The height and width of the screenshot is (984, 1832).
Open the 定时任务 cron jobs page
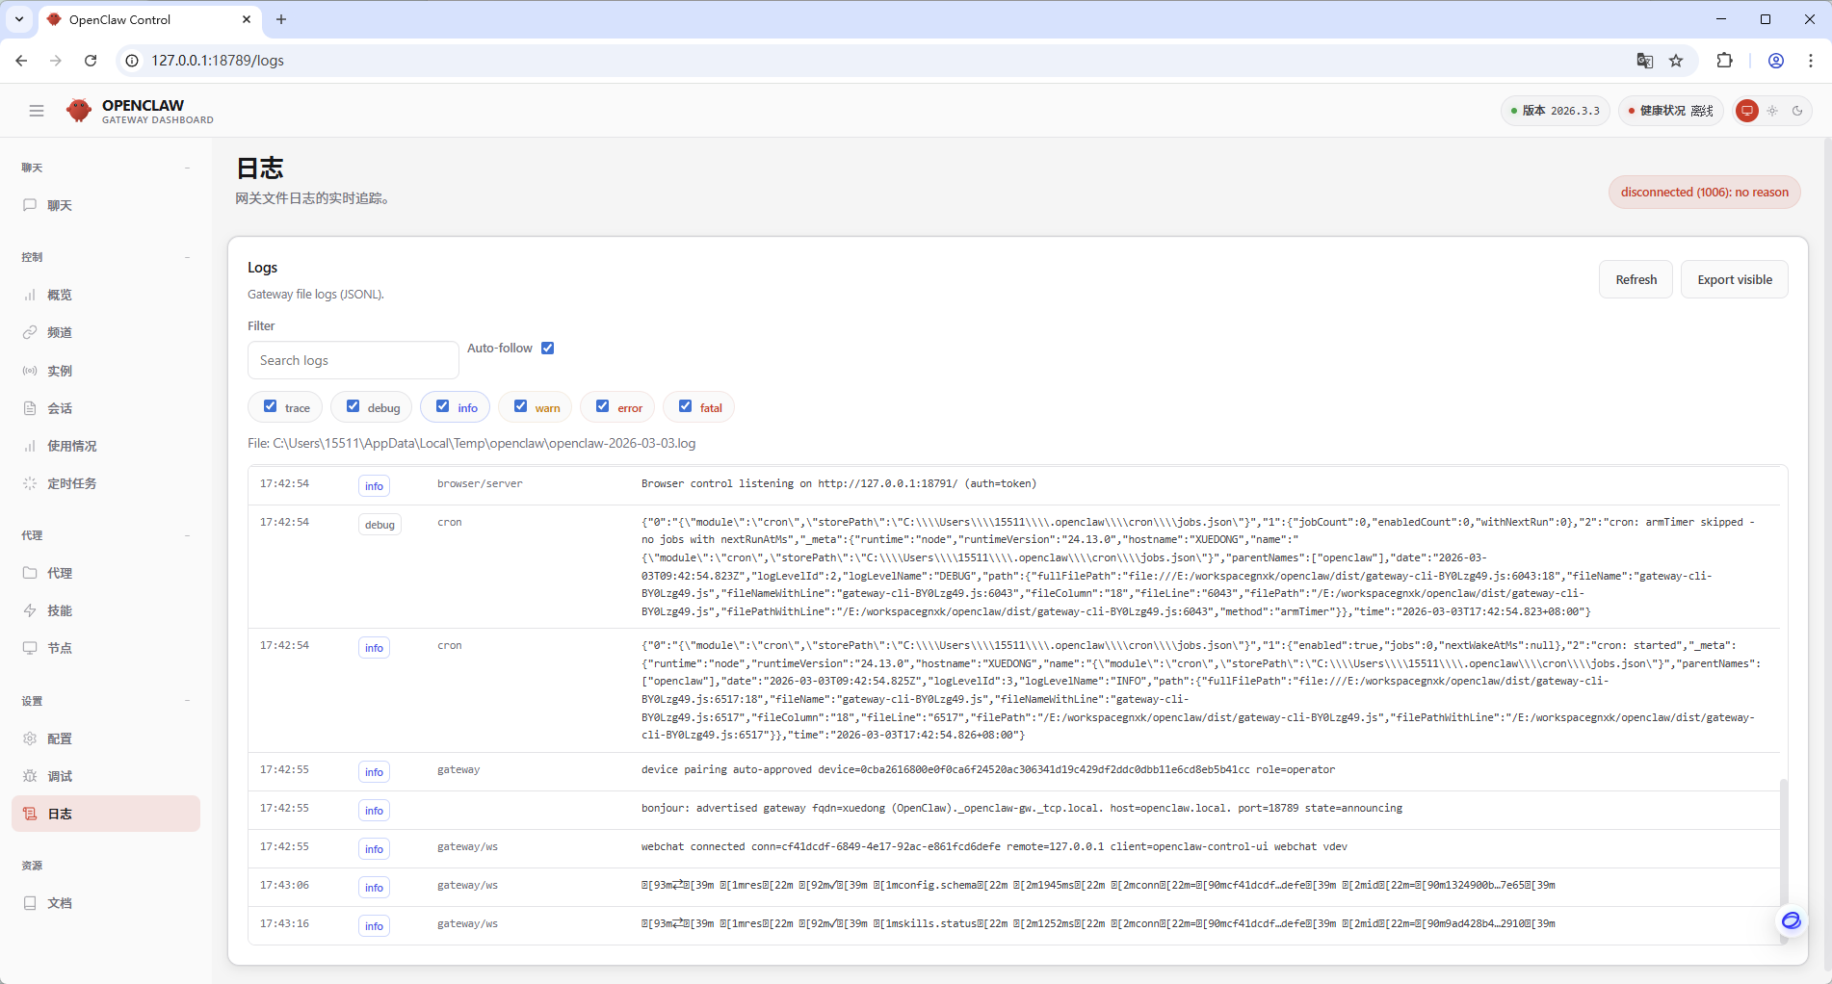pyautogui.click(x=71, y=483)
